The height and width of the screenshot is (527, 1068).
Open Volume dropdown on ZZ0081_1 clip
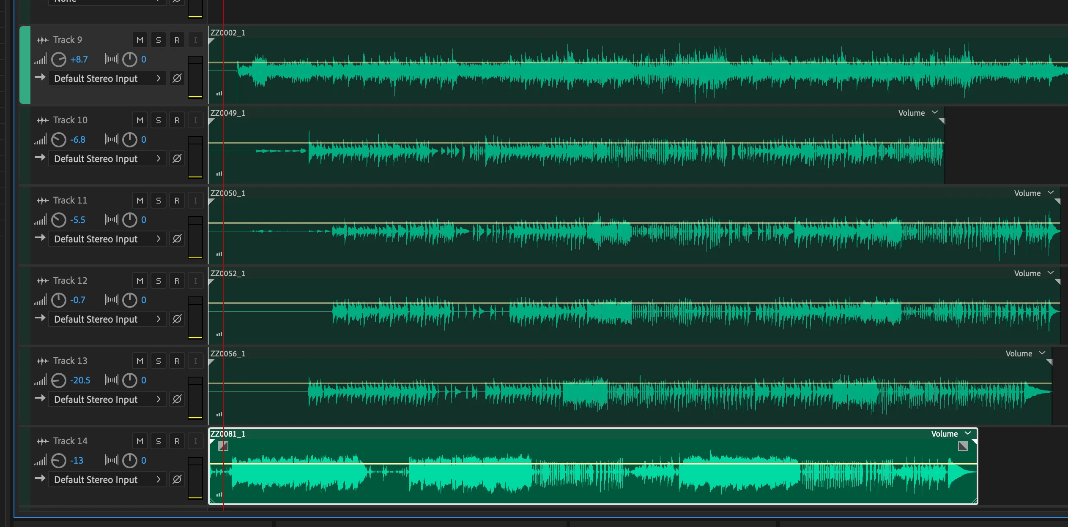tap(968, 434)
